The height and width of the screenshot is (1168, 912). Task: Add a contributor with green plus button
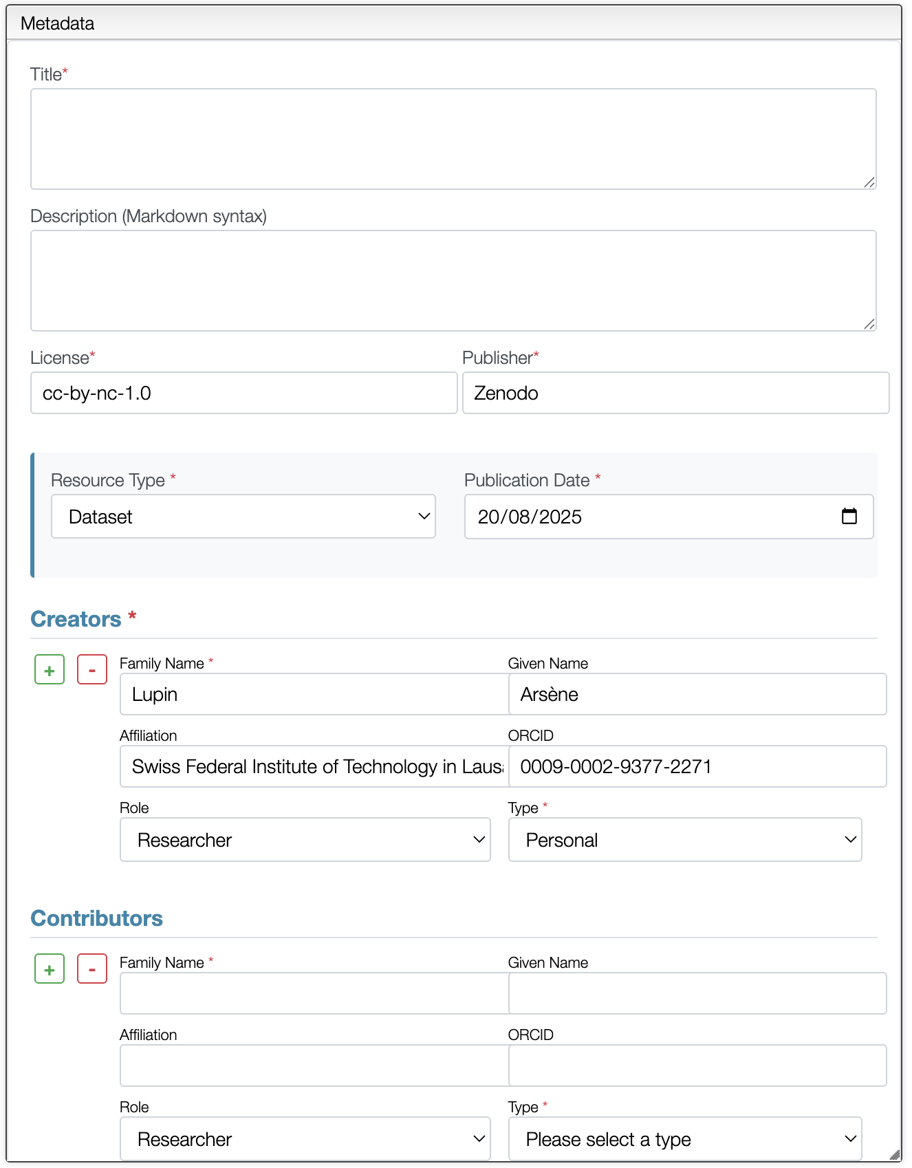[50, 969]
